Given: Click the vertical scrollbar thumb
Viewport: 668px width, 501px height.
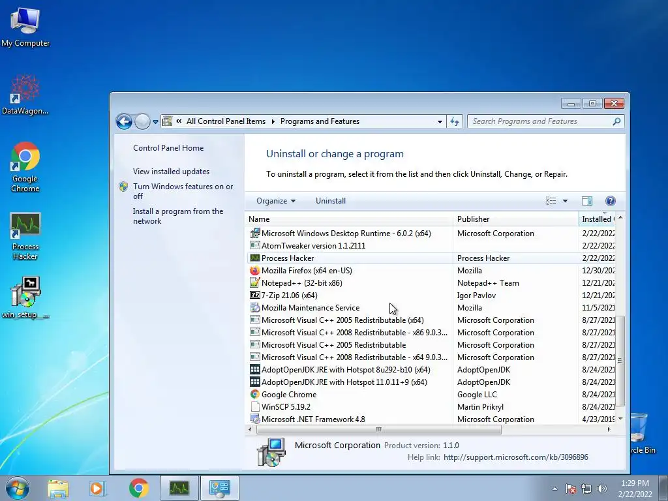Looking at the screenshot, I should [x=620, y=360].
